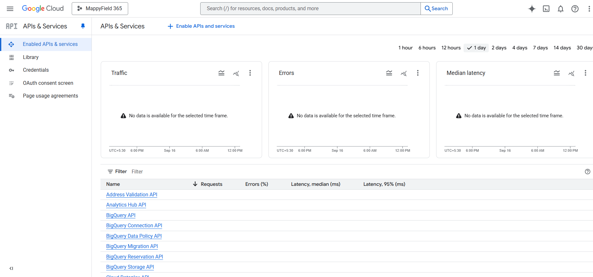Unpin APIs & Services with the pin icon

[x=83, y=26]
